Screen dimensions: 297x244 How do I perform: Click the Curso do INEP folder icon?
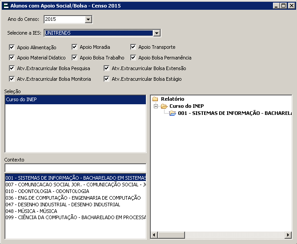click(164, 106)
